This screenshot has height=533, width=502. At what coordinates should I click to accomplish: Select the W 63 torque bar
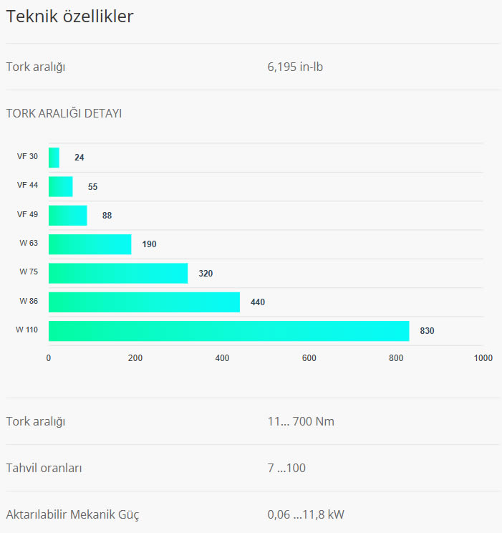[90, 244]
